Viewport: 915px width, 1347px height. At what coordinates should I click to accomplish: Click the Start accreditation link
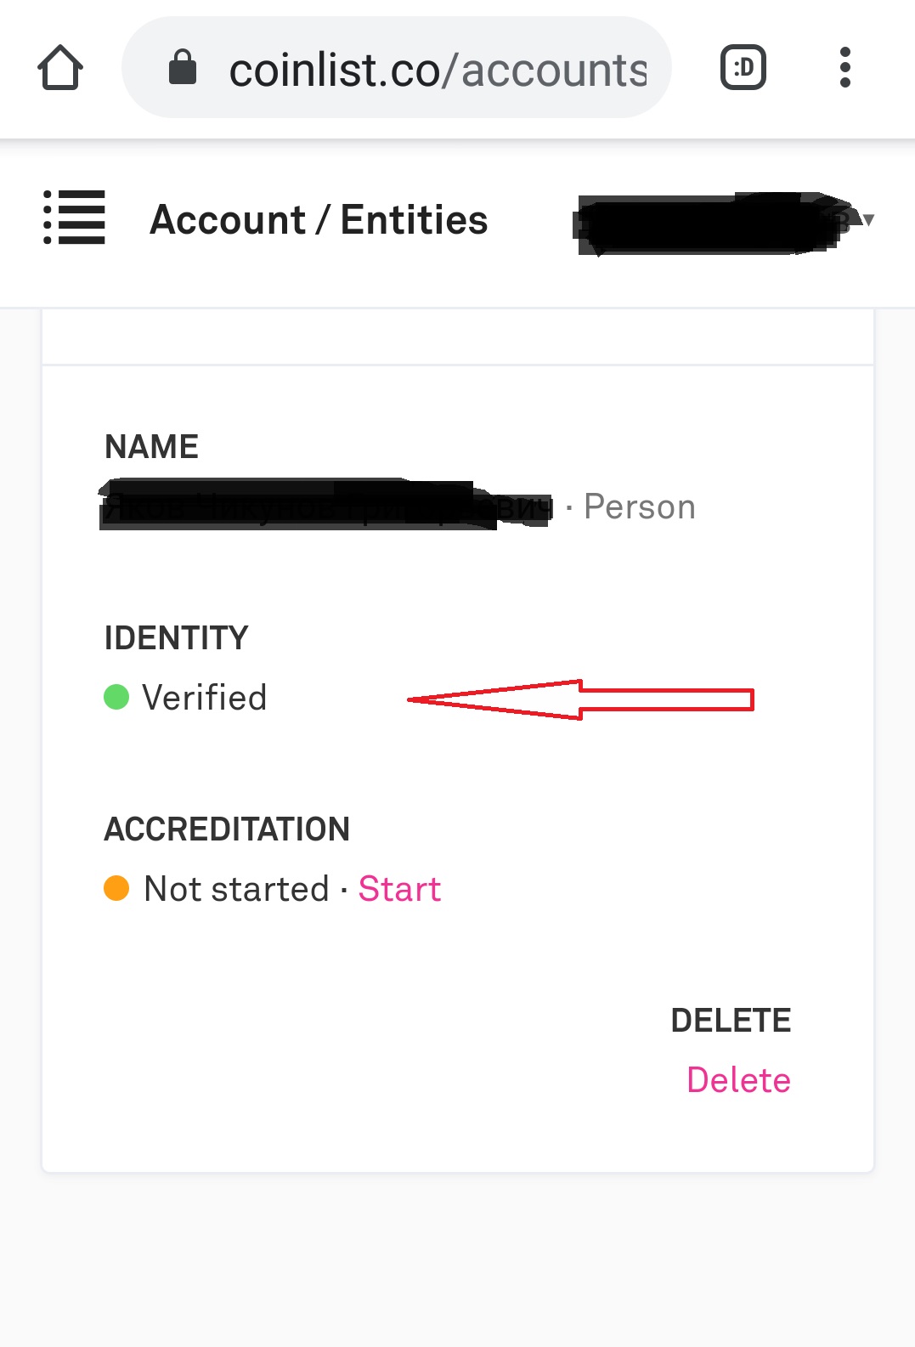[399, 889]
